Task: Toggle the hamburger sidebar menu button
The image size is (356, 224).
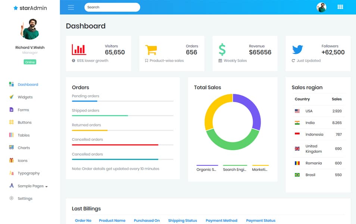Action: point(71,7)
